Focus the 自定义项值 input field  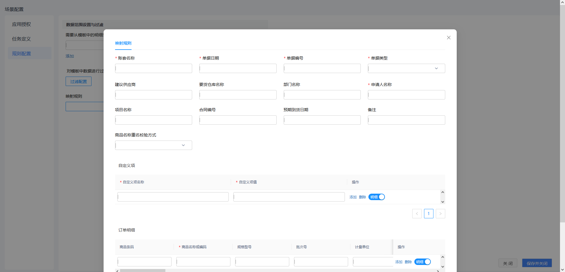click(x=289, y=197)
